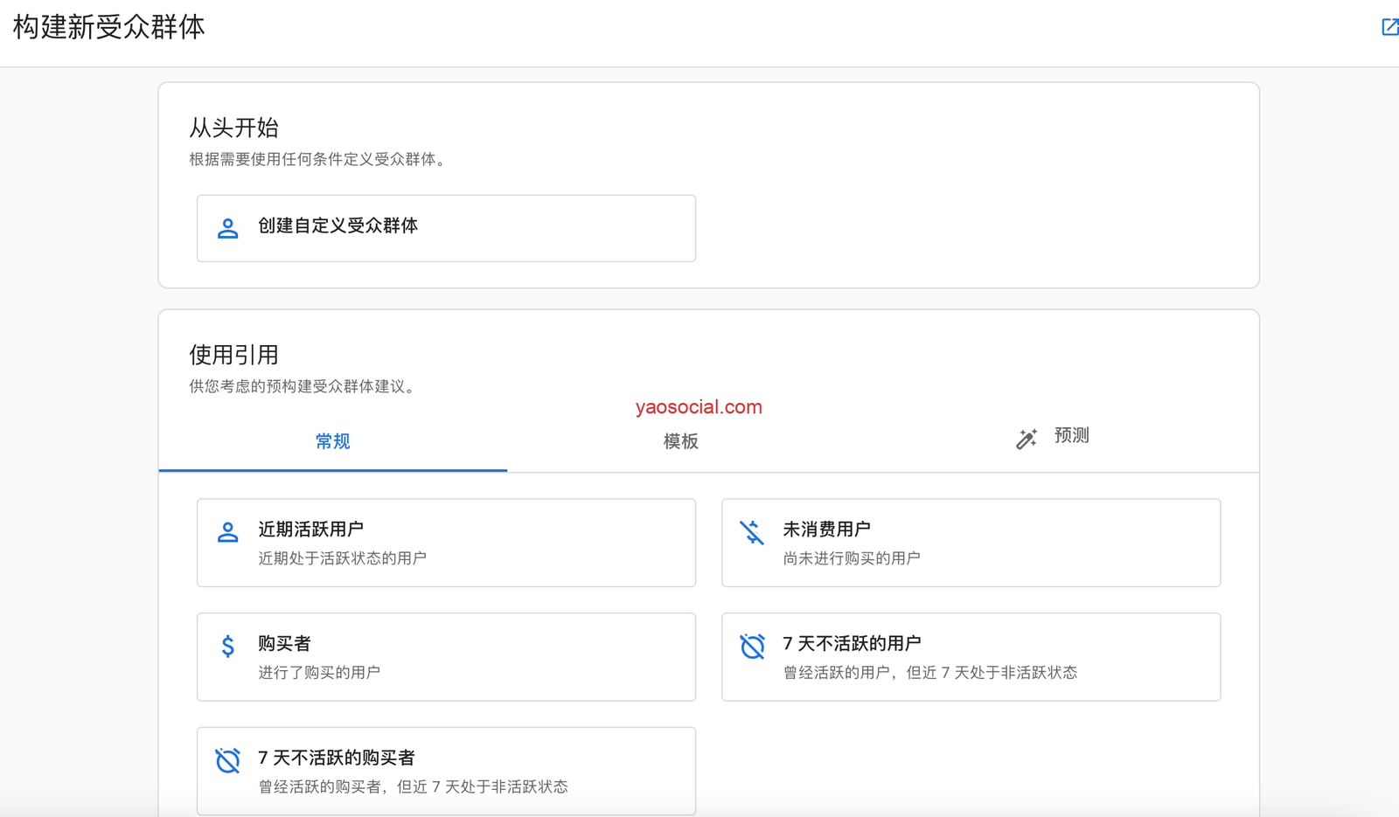Click the magic wand icon beside 预测

(x=1026, y=439)
